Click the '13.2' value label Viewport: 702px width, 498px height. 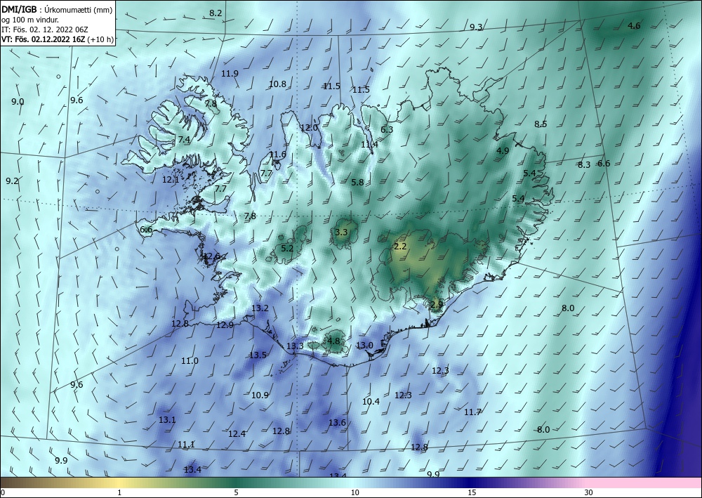260,308
